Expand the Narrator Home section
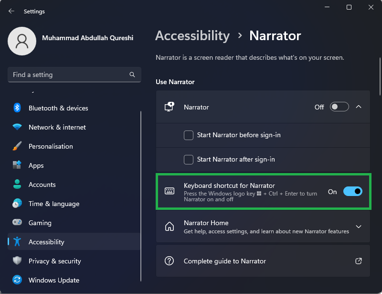Image resolution: width=382 pixels, height=294 pixels. [359, 227]
